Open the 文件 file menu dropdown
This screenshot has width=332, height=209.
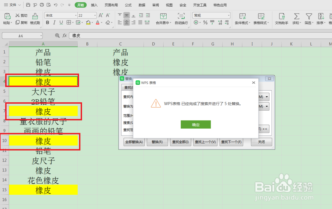pyautogui.click(x=13, y=5)
